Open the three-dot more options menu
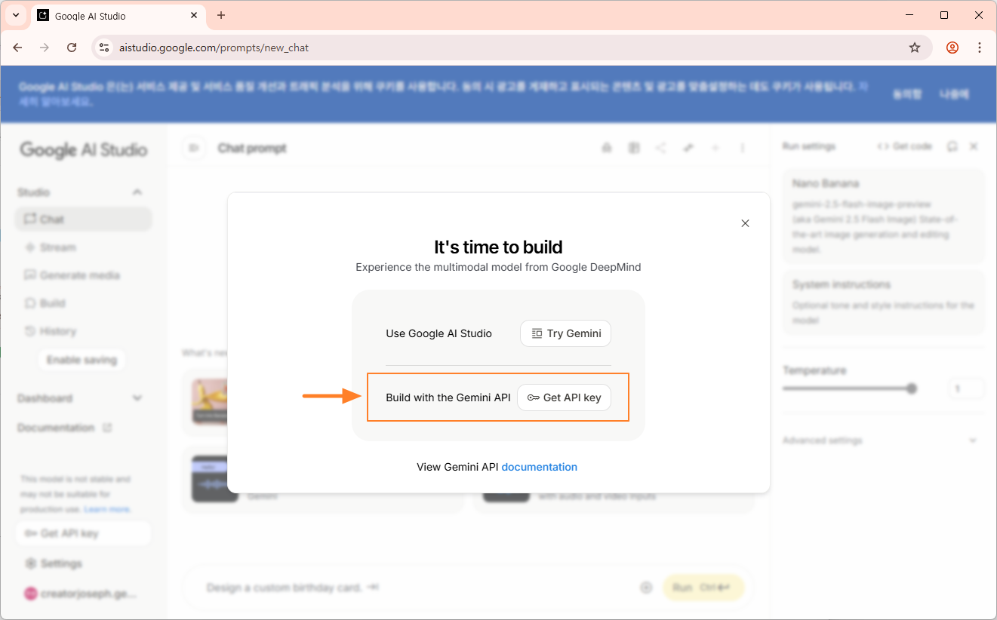 [743, 149]
